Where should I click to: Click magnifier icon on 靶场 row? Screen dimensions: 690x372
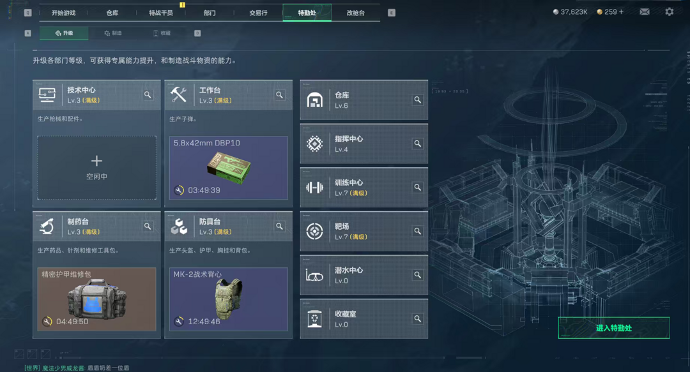point(418,231)
